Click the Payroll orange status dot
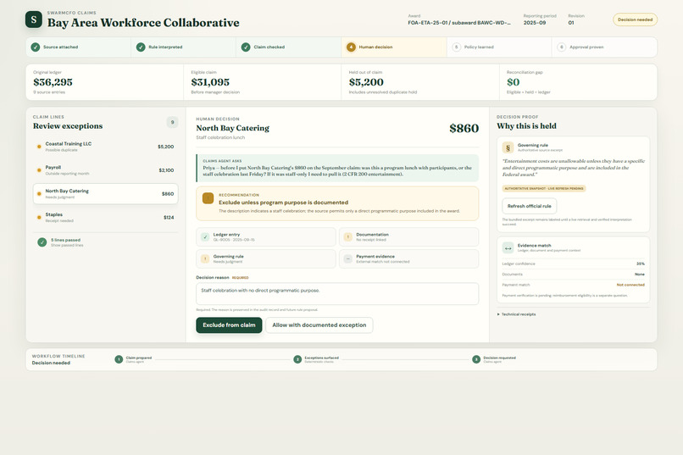Viewport: 683px width, 455px height. click(39, 170)
